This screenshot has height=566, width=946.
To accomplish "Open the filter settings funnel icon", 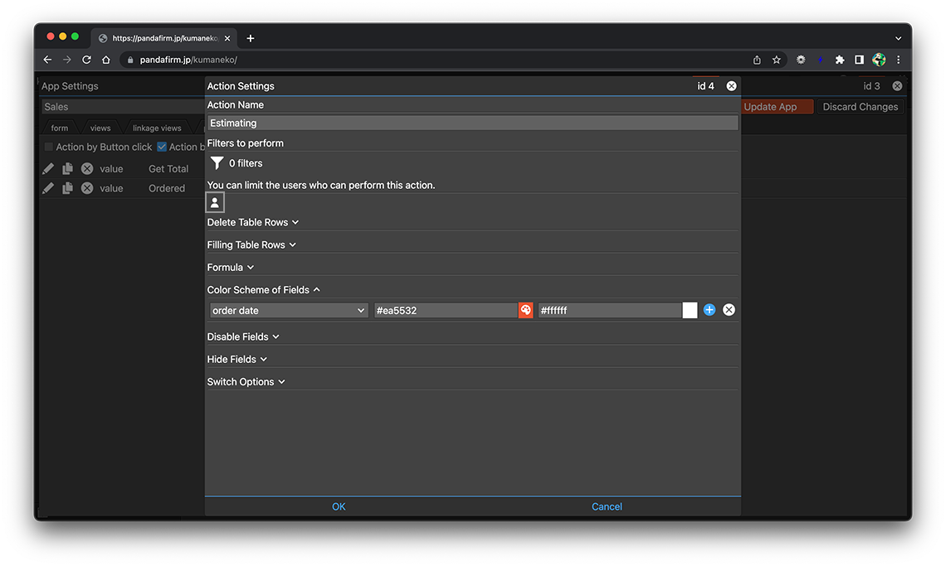I will click(x=217, y=163).
